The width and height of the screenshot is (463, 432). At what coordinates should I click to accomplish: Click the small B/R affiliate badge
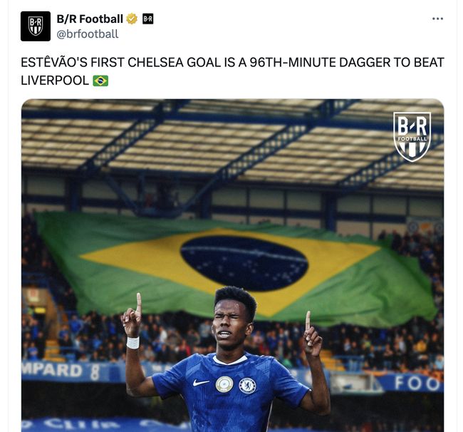coord(148,19)
